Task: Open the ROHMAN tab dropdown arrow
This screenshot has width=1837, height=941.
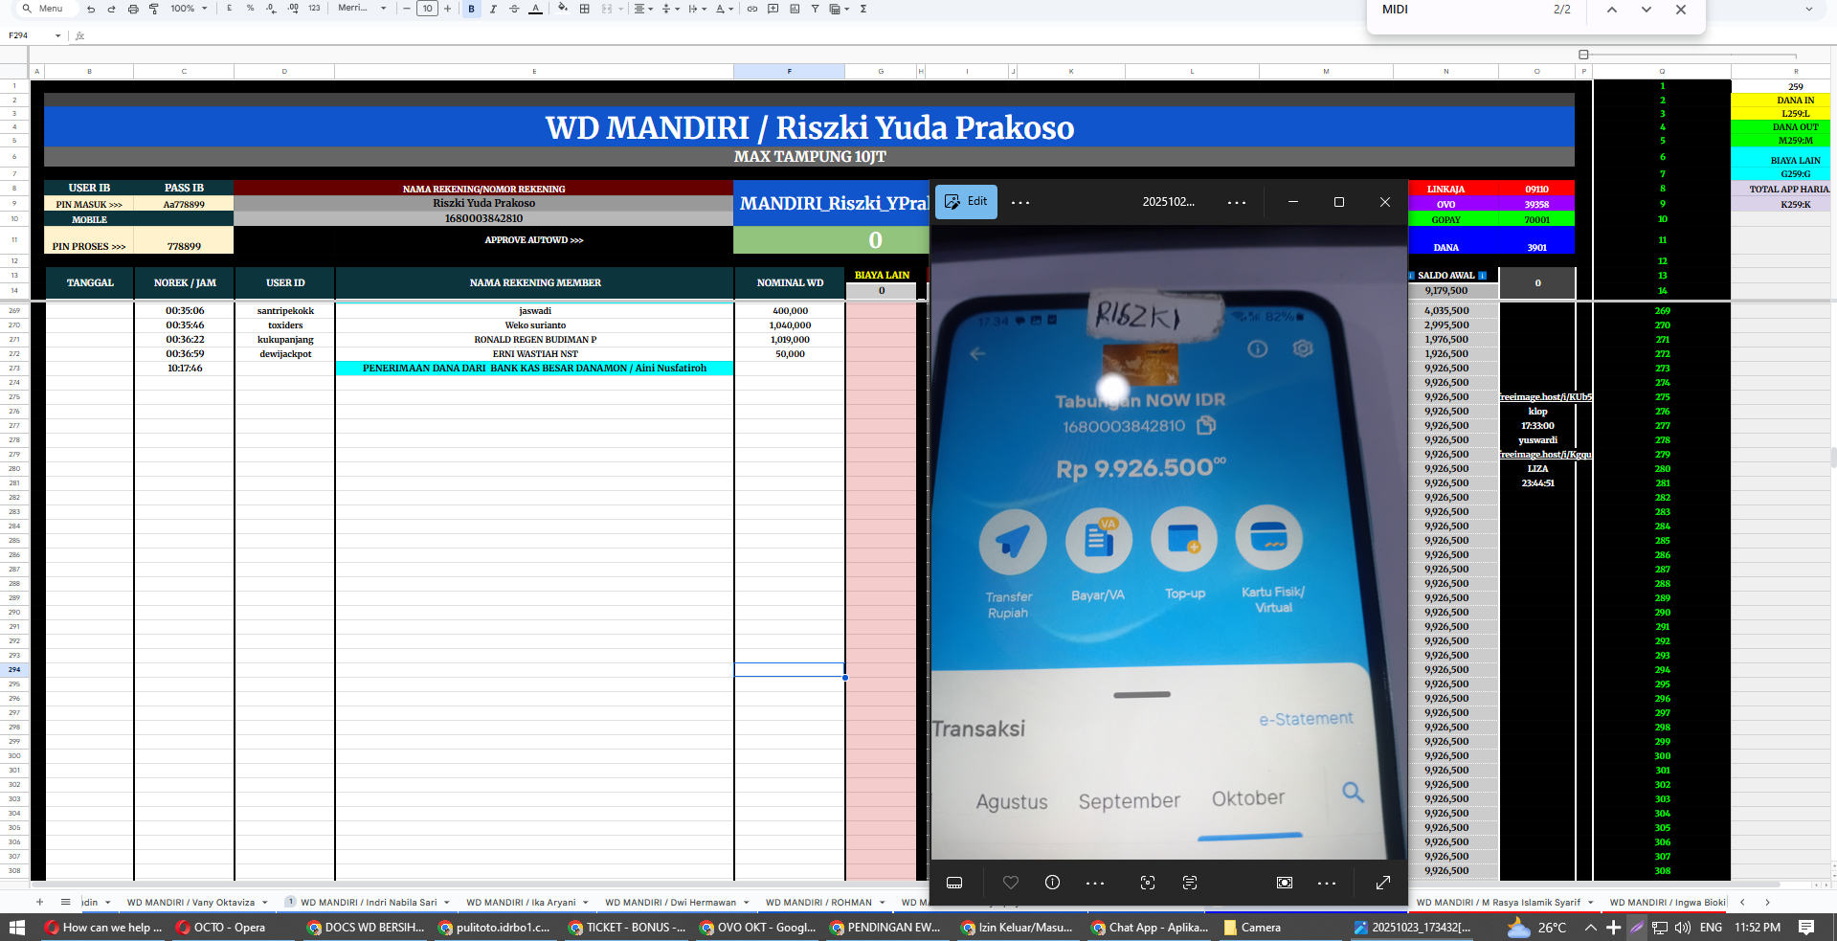Action: [882, 902]
